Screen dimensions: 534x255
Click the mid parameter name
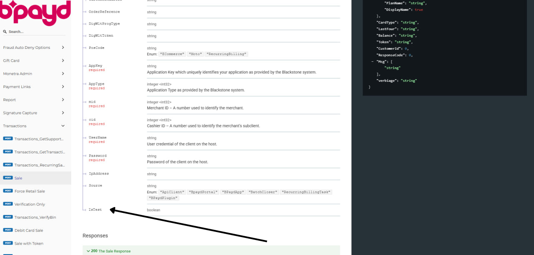click(92, 102)
